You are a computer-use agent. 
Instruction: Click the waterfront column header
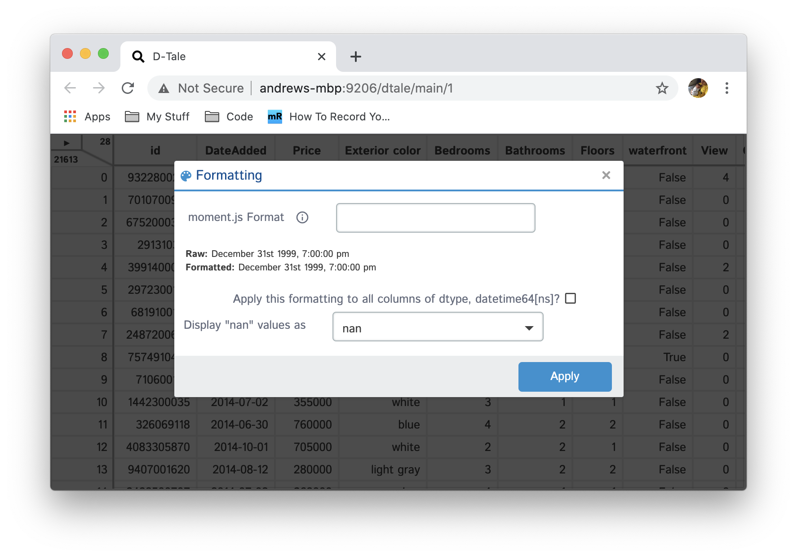658,150
